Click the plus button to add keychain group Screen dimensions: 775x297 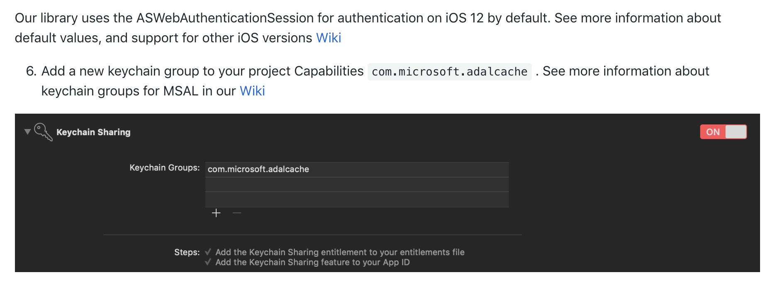[x=216, y=213]
